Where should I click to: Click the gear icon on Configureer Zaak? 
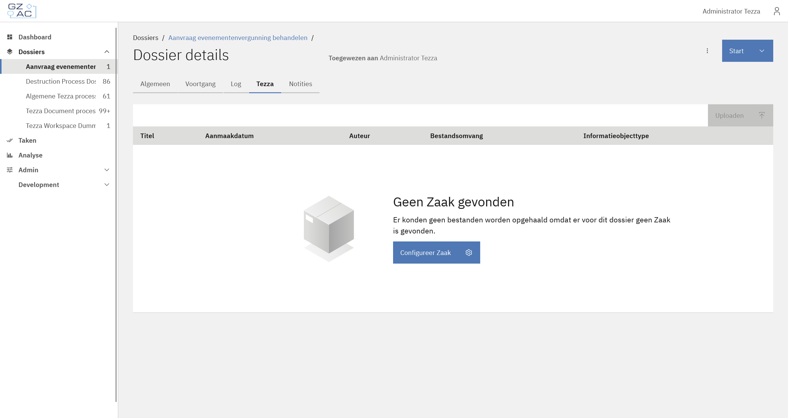468,253
